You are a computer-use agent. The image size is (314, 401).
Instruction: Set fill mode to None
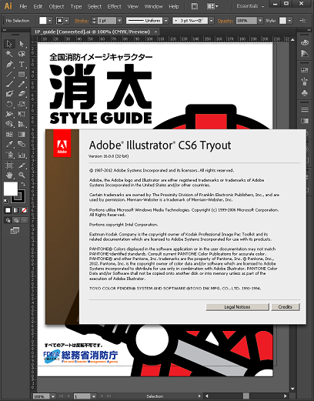point(24,210)
